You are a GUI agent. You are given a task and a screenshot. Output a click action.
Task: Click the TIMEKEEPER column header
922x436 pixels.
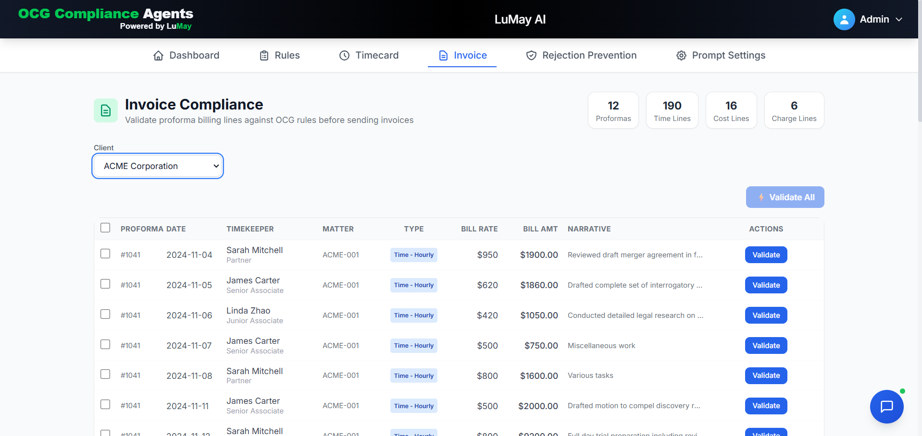coord(250,229)
